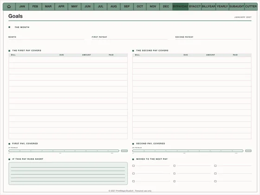Image resolution: width=260 pixels, height=195 pixels.
Task: Tick last checkbox in second Moved-to-next-pay row
Action: [x=215, y=174]
